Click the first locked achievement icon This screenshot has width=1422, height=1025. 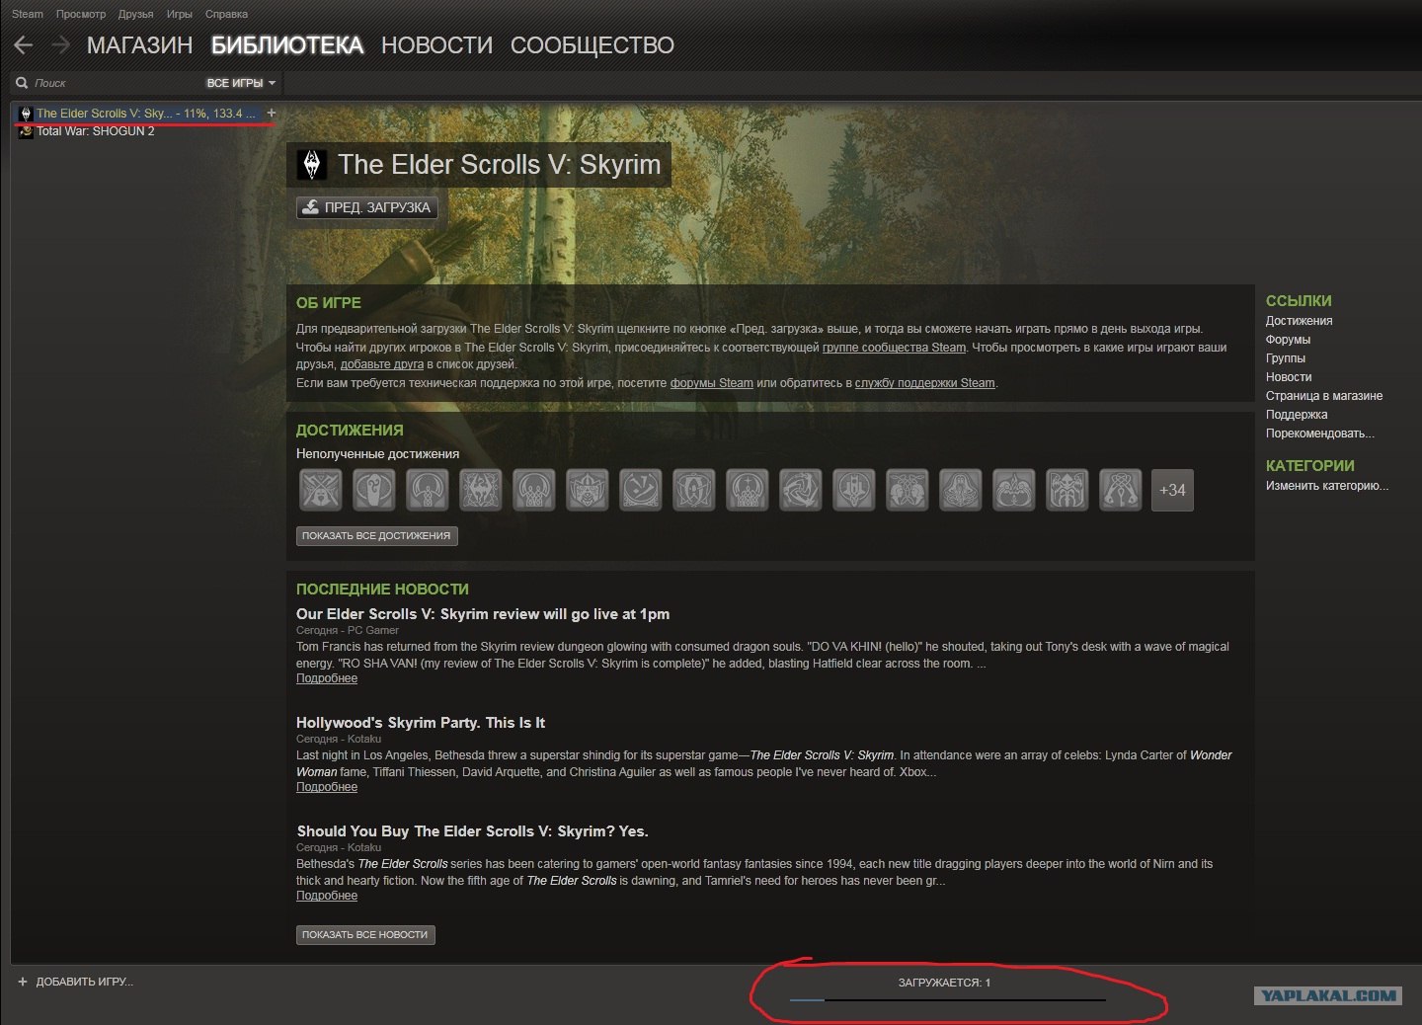[321, 490]
